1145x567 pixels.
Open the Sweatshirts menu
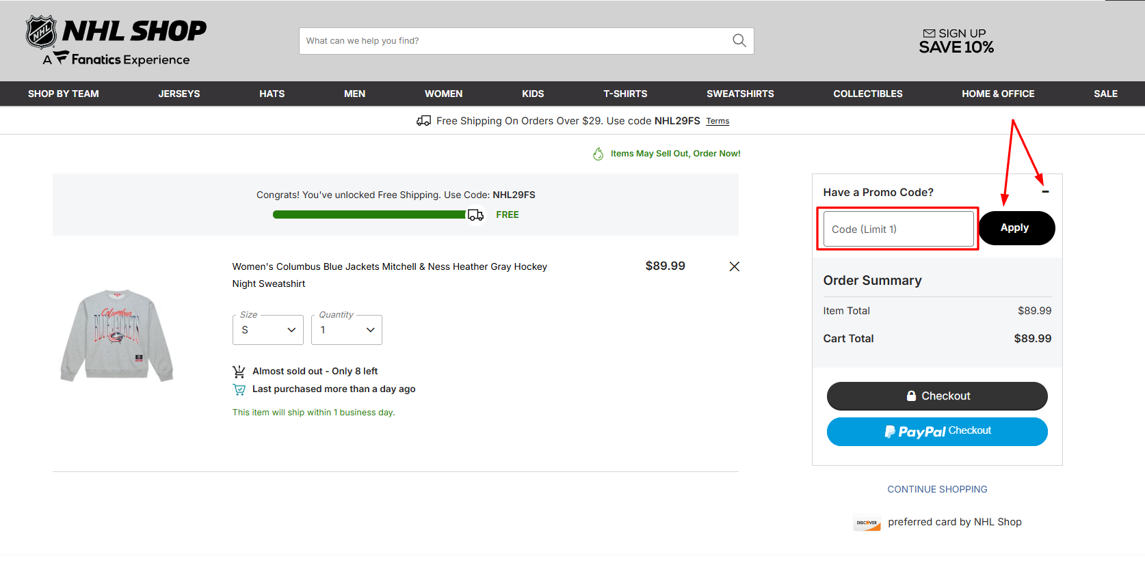click(x=740, y=94)
